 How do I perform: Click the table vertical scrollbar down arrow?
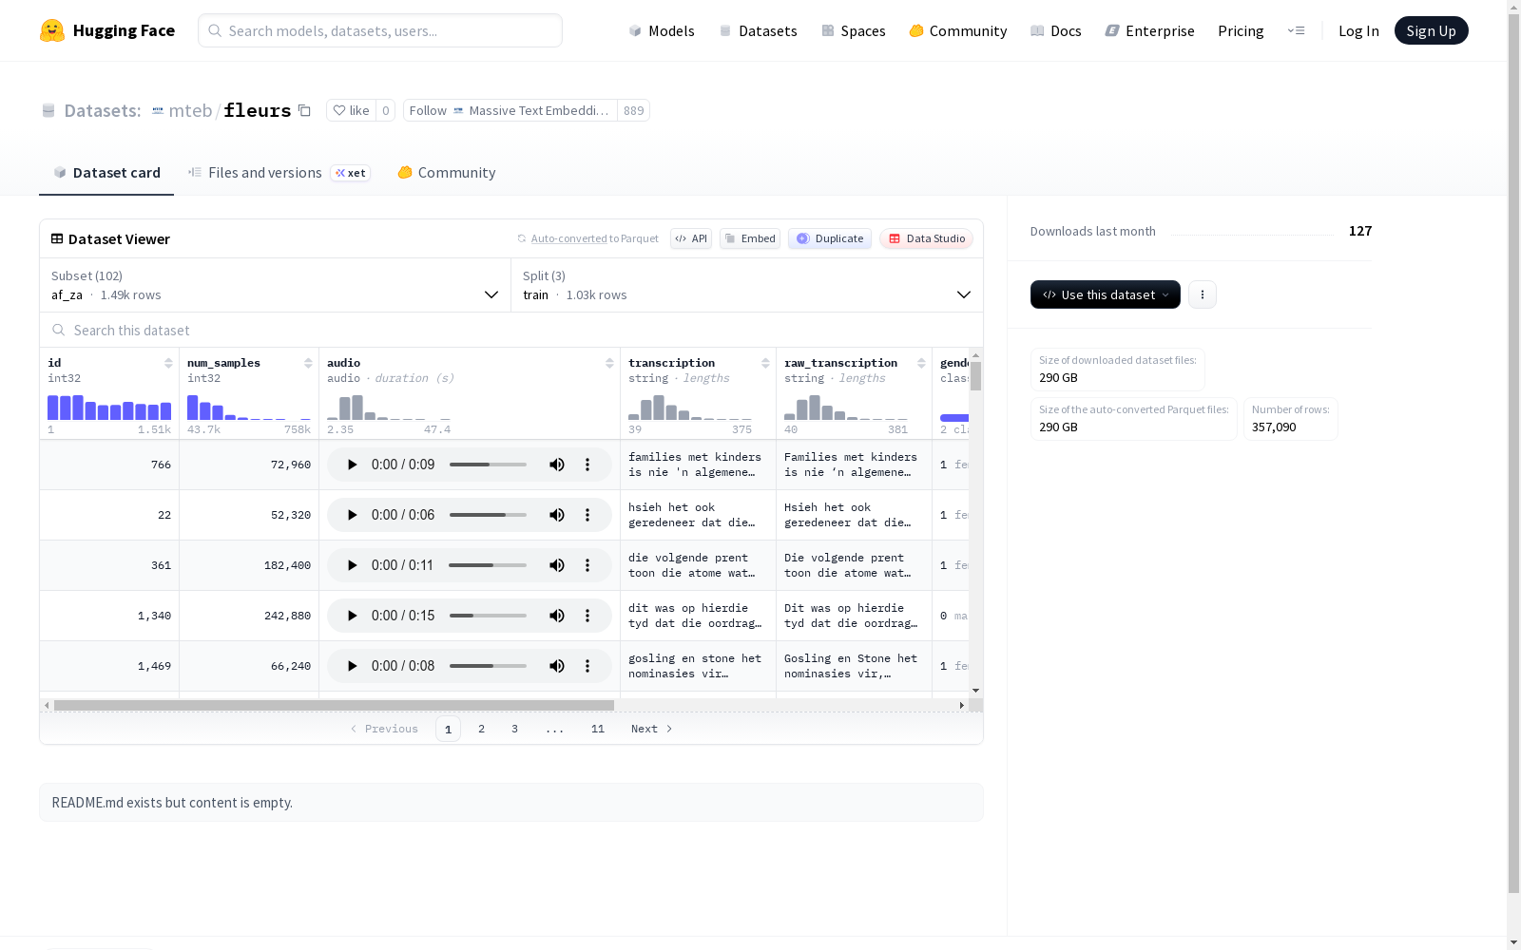tap(976, 691)
